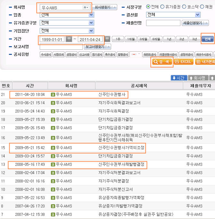This screenshot has width=215, height=219.
Task: Select the 채권 market radio button
Action: point(202,6)
